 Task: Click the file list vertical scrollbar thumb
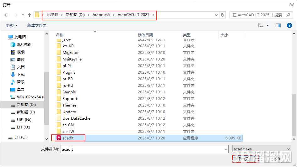294,115
